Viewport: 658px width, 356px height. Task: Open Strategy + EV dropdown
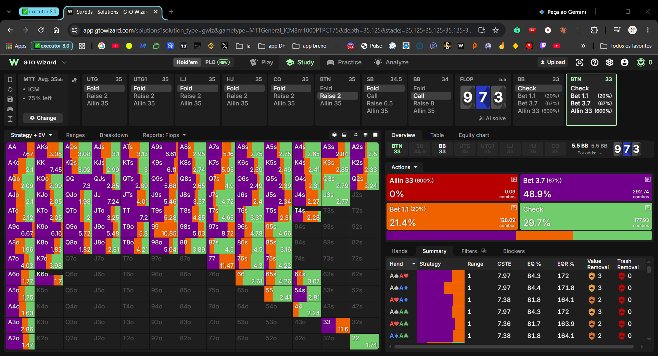click(31, 135)
